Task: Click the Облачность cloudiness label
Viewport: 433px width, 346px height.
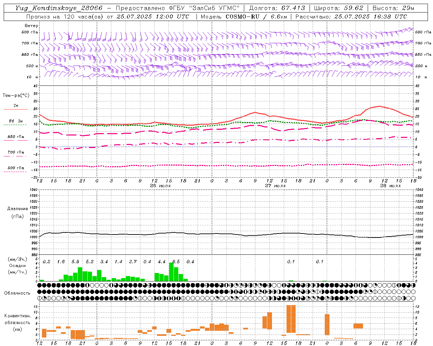Action: point(17,293)
